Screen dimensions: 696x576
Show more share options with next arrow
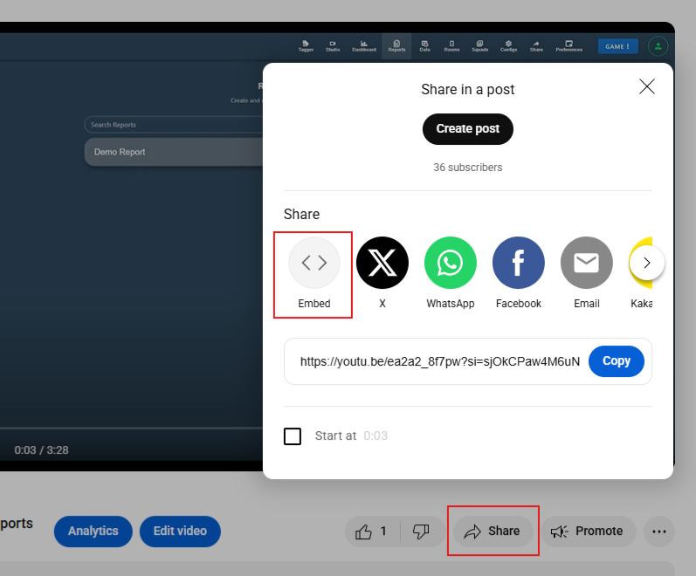[646, 263]
